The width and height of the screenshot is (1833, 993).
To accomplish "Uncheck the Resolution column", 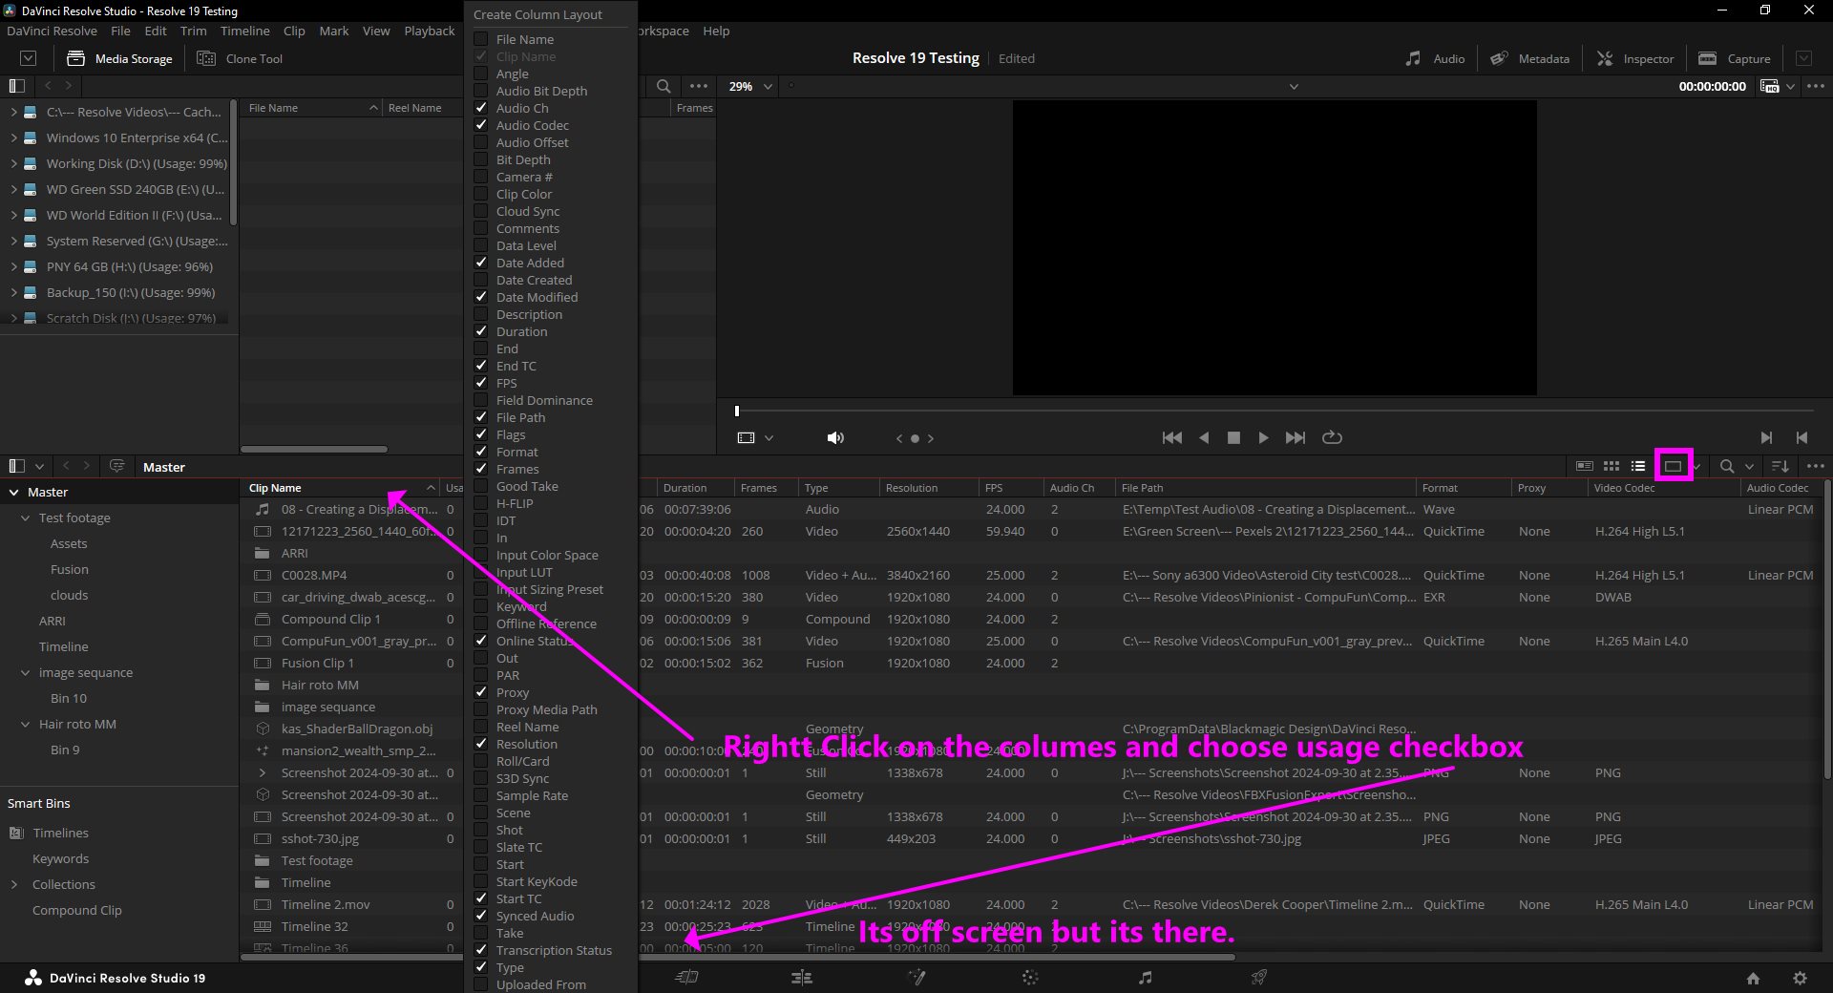I will (481, 744).
